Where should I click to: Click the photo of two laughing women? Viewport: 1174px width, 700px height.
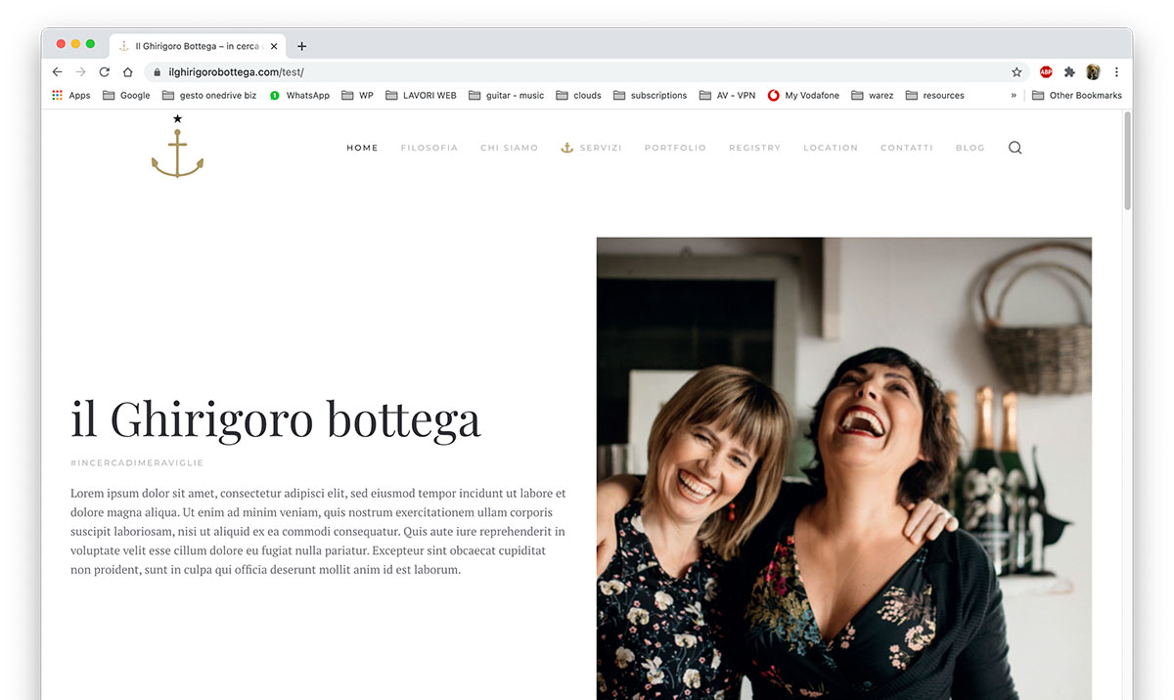pos(843,468)
